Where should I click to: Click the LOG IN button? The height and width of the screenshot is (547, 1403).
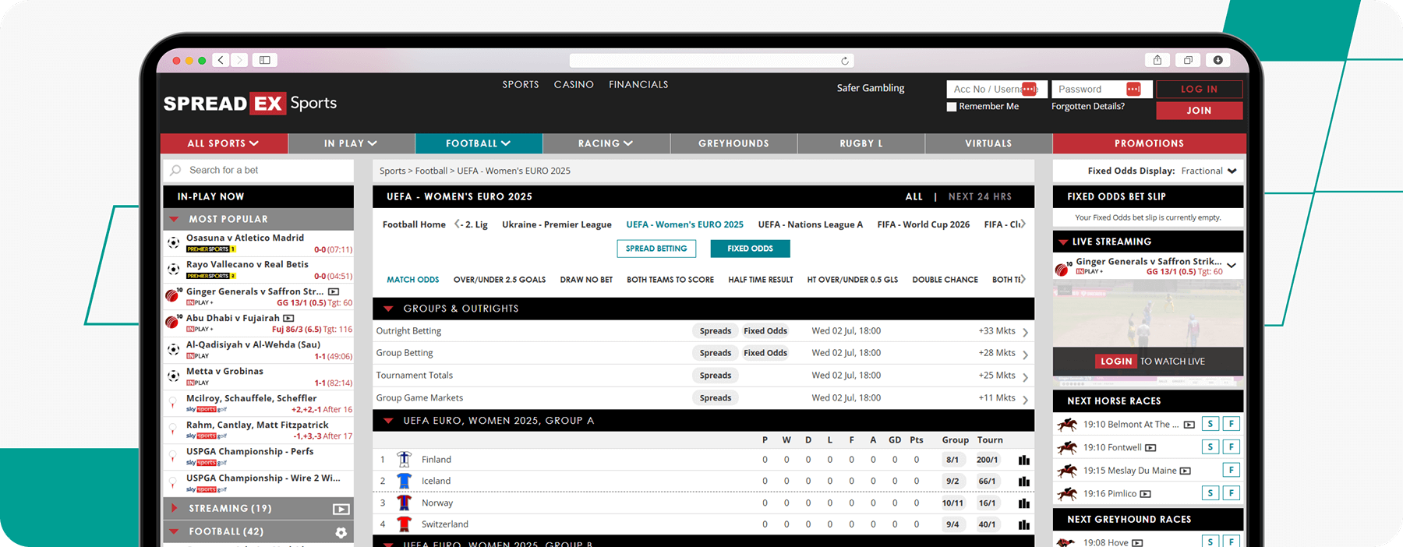coord(1199,89)
